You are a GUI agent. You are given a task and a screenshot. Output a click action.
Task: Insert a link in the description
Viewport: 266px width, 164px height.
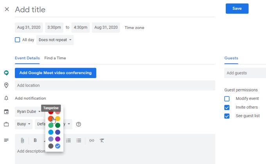click(x=92, y=141)
